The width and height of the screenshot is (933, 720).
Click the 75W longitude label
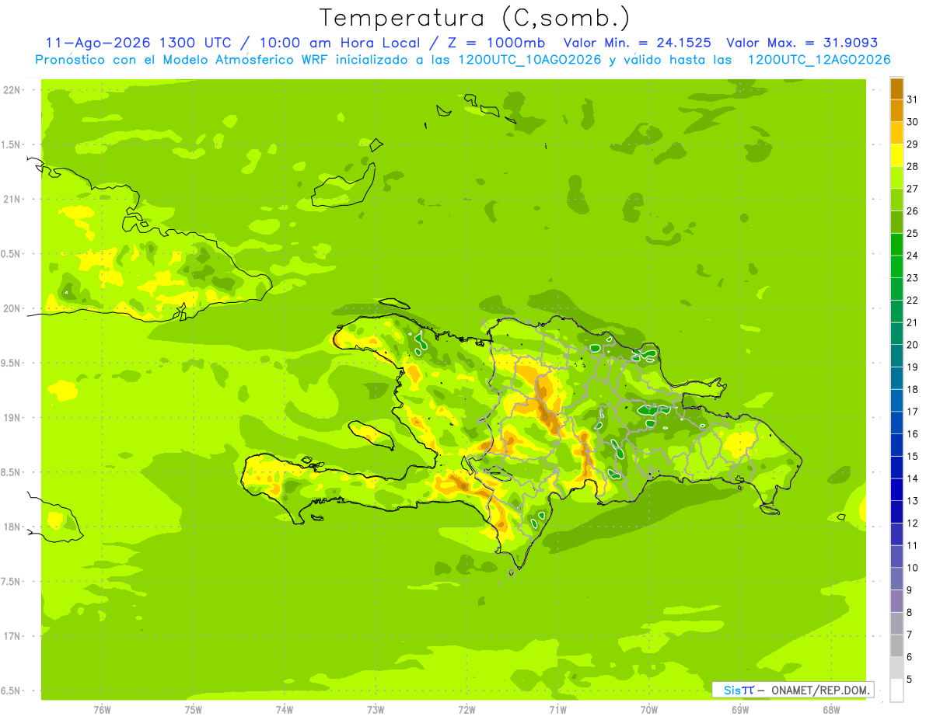pyautogui.click(x=194, y=710)
